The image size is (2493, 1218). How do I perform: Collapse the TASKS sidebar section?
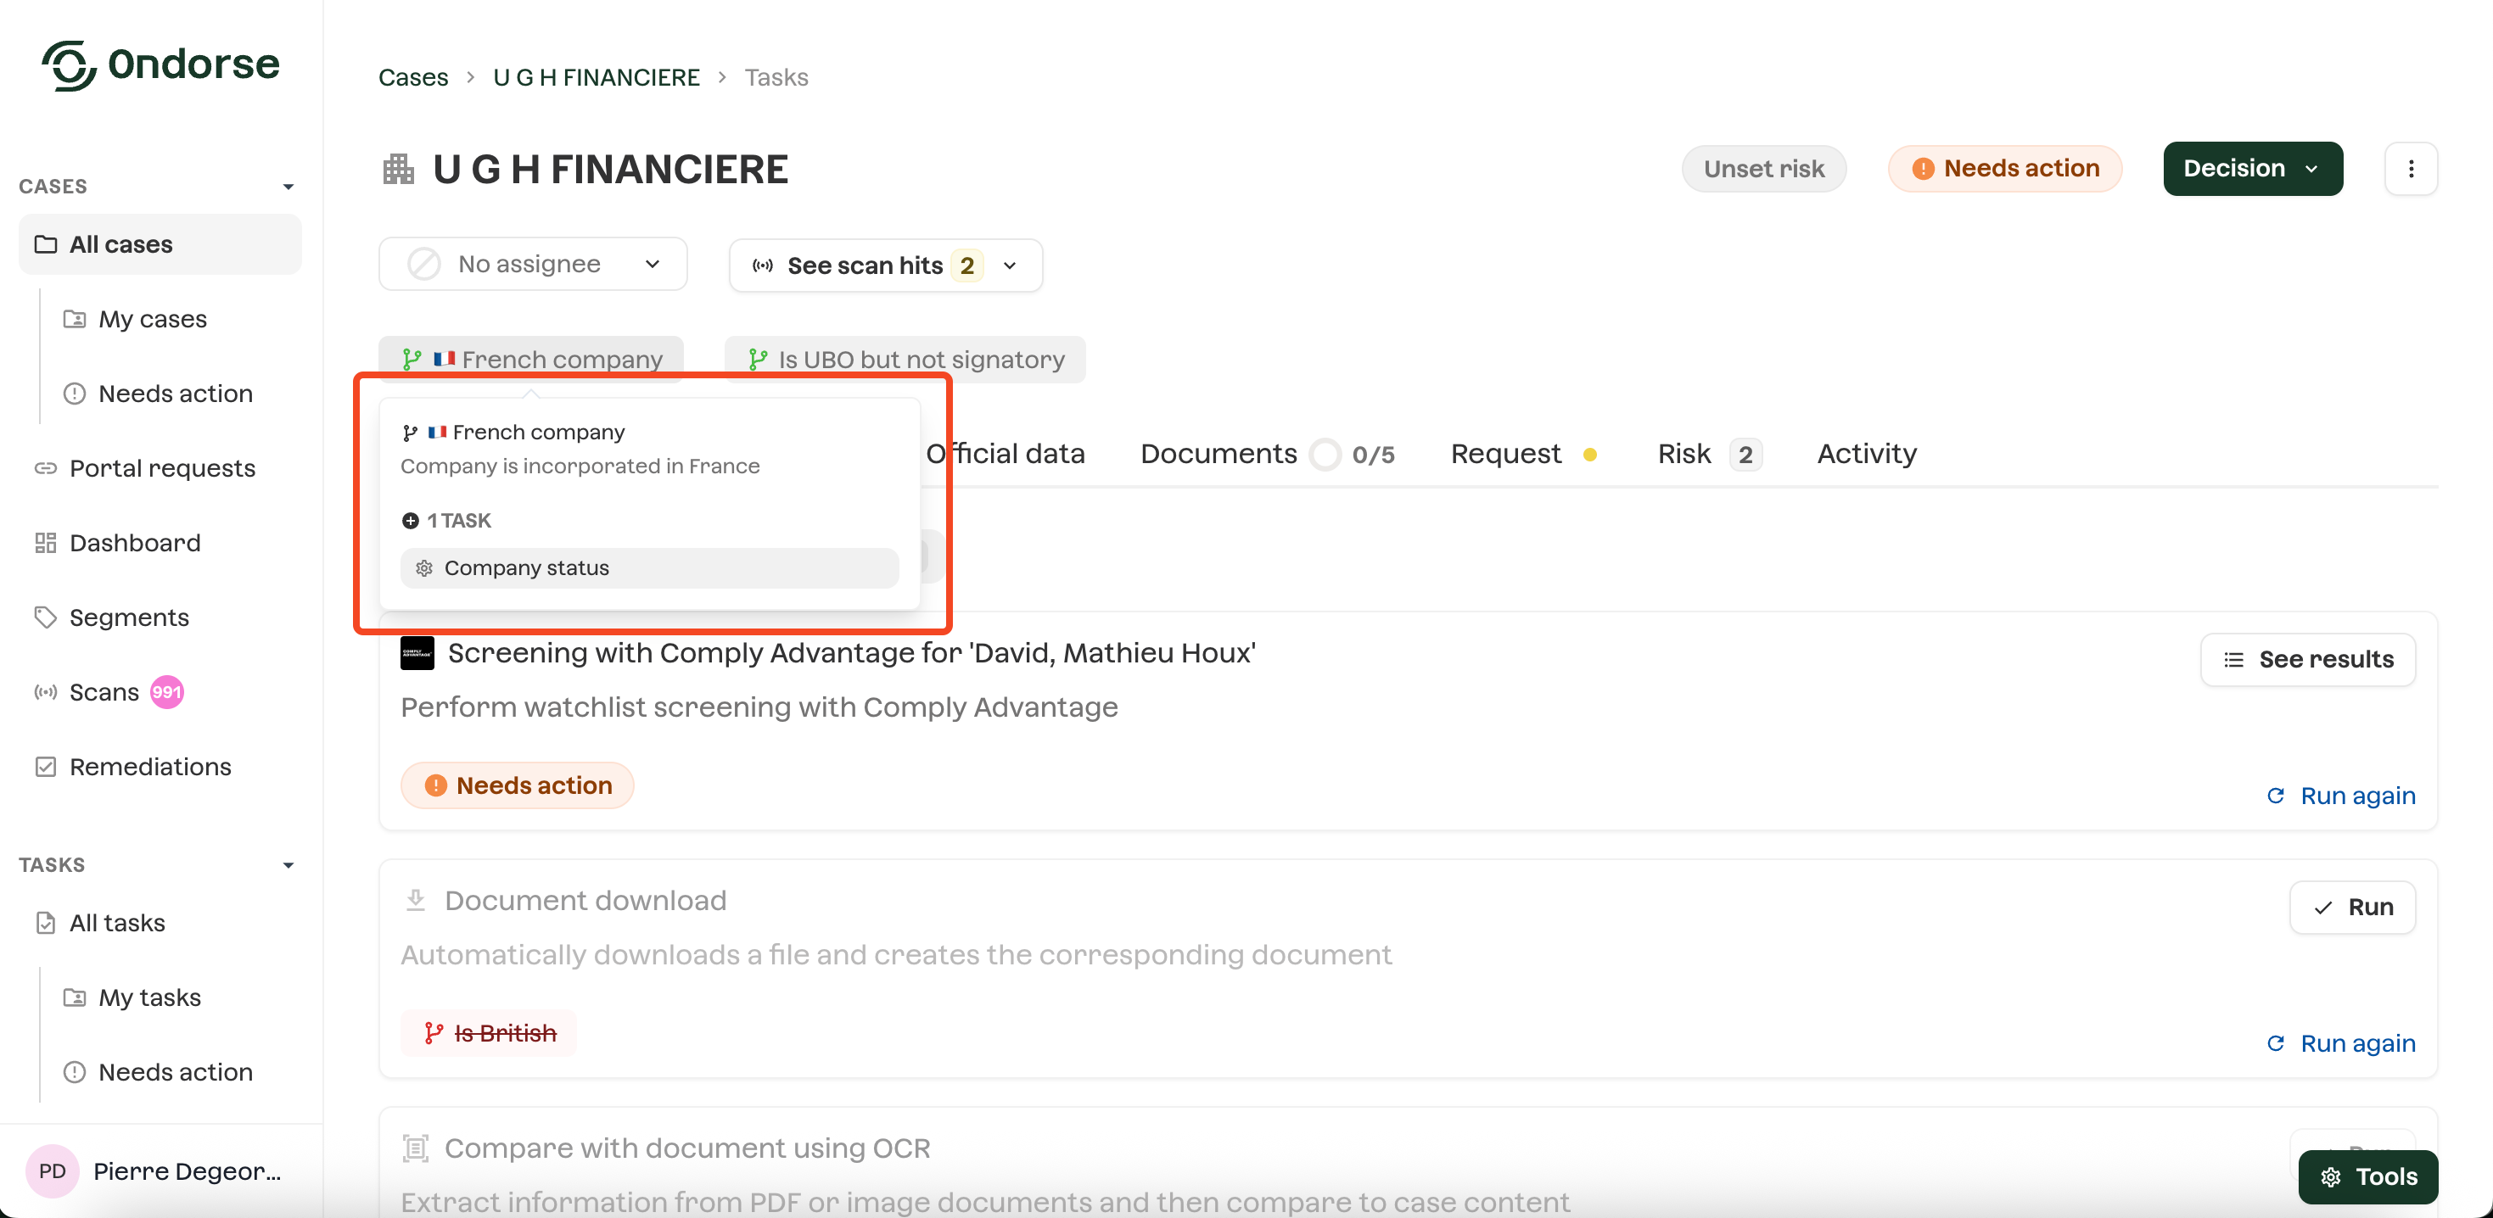pyautogui.click(x=288, y=865)
